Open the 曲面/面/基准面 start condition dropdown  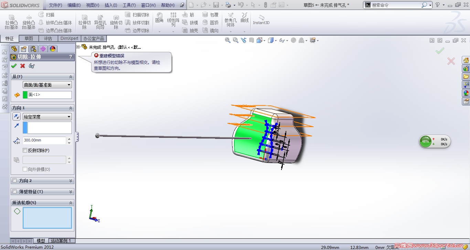pos(47,85)
